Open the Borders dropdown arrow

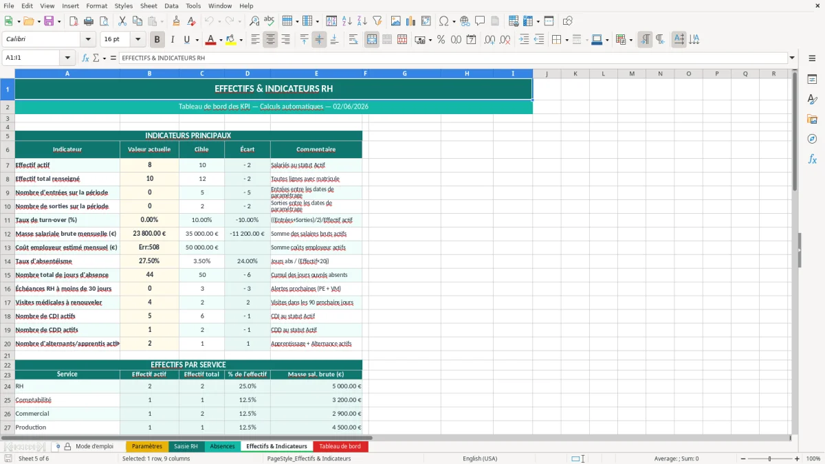pyautogui.click(x=566, y=40)
